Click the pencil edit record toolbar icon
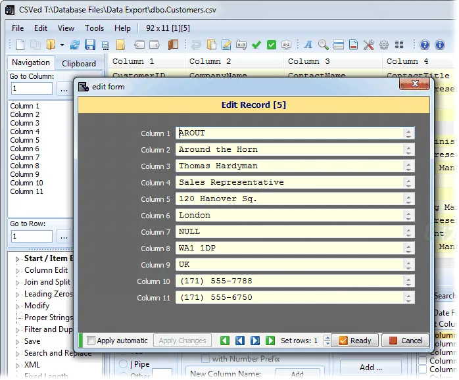 pos(226,45)
